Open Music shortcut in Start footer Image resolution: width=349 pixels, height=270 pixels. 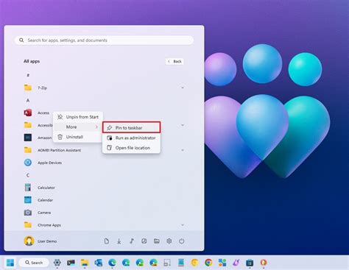(x=132, y=241)
